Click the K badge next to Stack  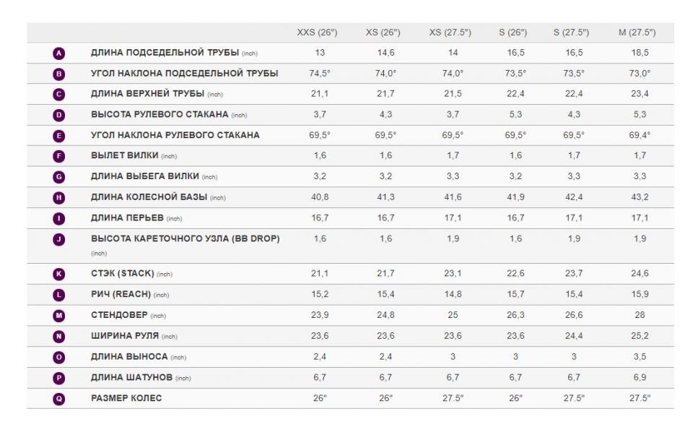pos(58,275)
